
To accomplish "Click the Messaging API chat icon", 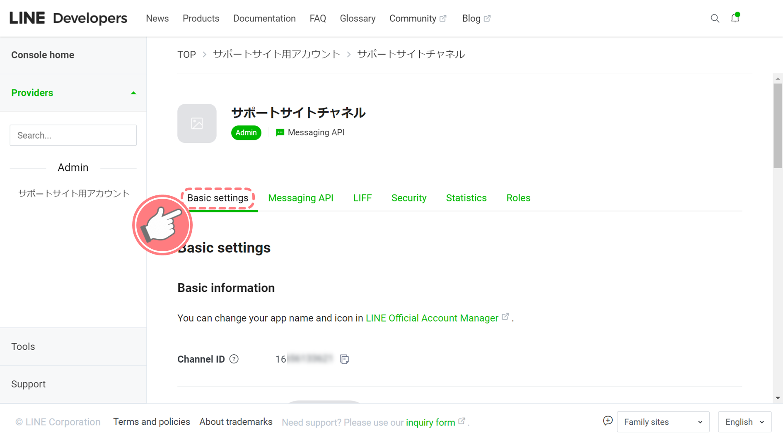I will click(280, 132).
